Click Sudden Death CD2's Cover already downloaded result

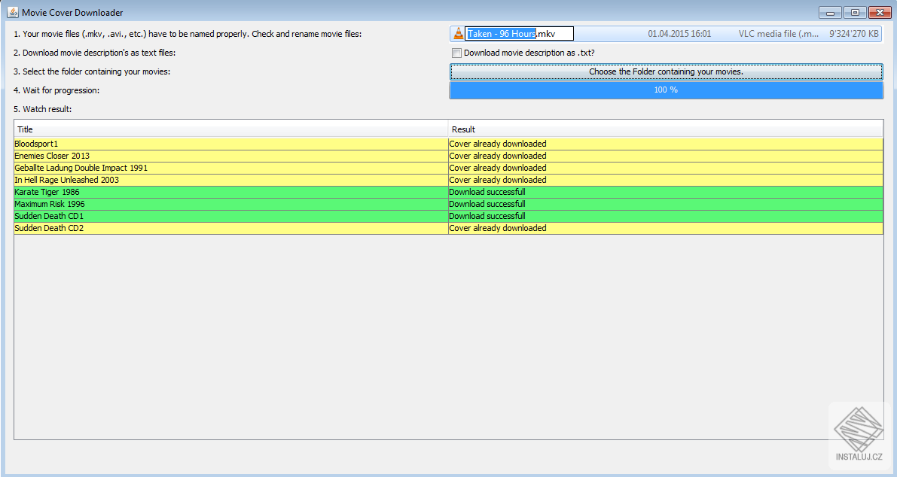(666, 228)
